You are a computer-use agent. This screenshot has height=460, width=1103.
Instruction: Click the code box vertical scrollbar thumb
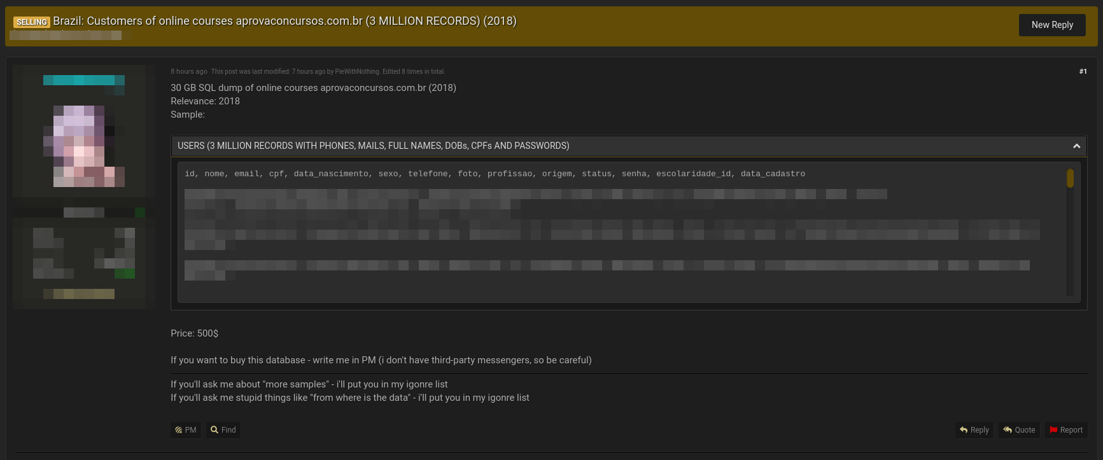pos(1070,178)
